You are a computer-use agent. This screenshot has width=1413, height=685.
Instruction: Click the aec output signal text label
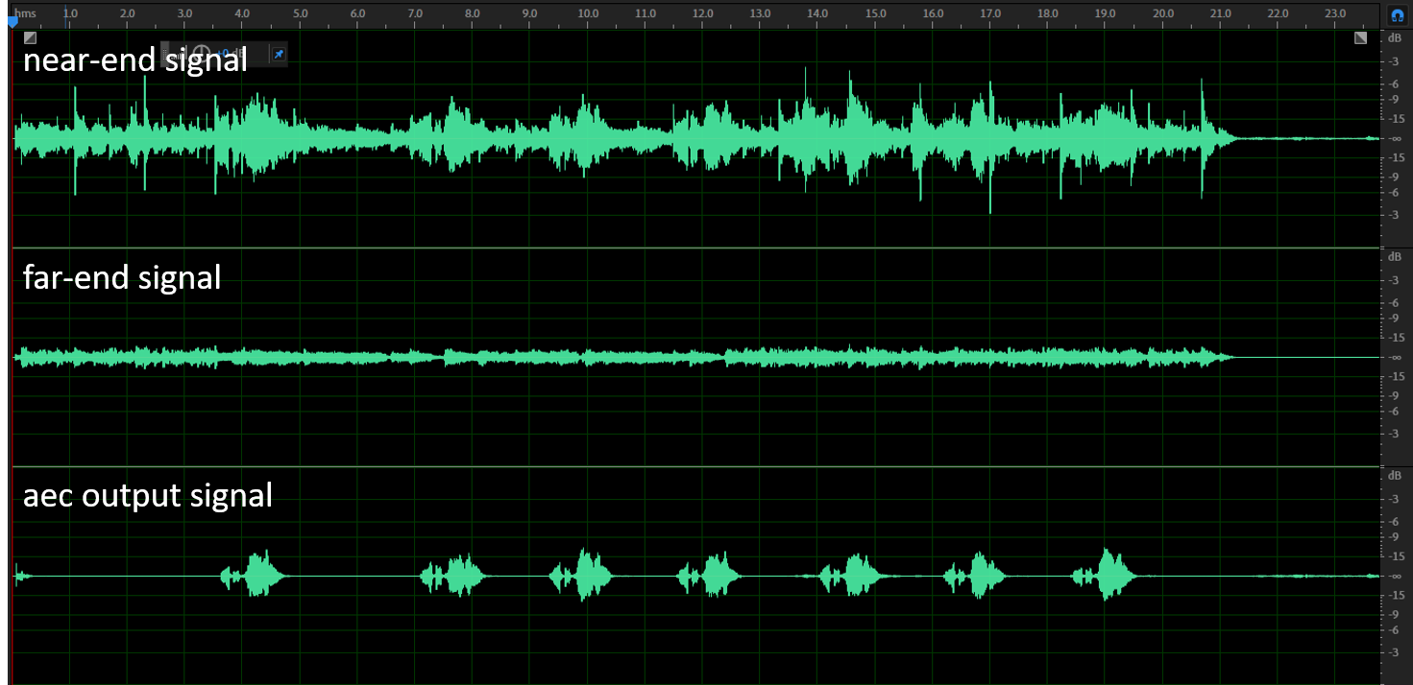[147, 496]
